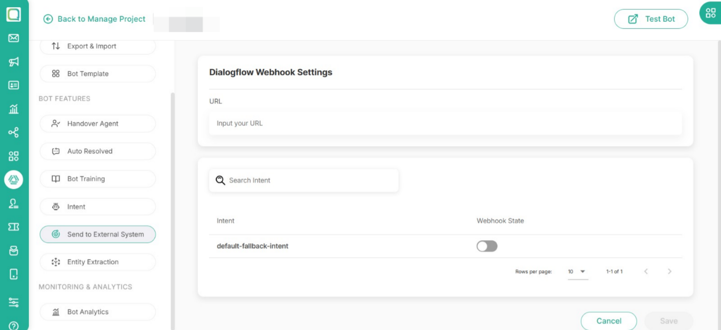The image size is (721, 330).
Task: Go to next page of intents
Action: (669, 272)
